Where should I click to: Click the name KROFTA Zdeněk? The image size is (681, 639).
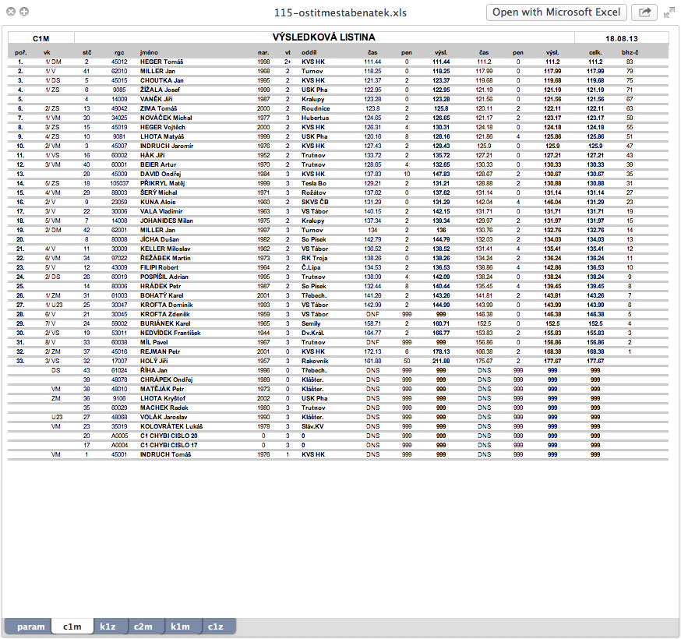pos(164,314)
